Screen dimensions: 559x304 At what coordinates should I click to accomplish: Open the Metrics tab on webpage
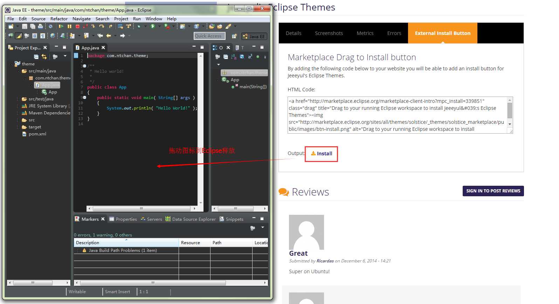click(x=365, y=33)
